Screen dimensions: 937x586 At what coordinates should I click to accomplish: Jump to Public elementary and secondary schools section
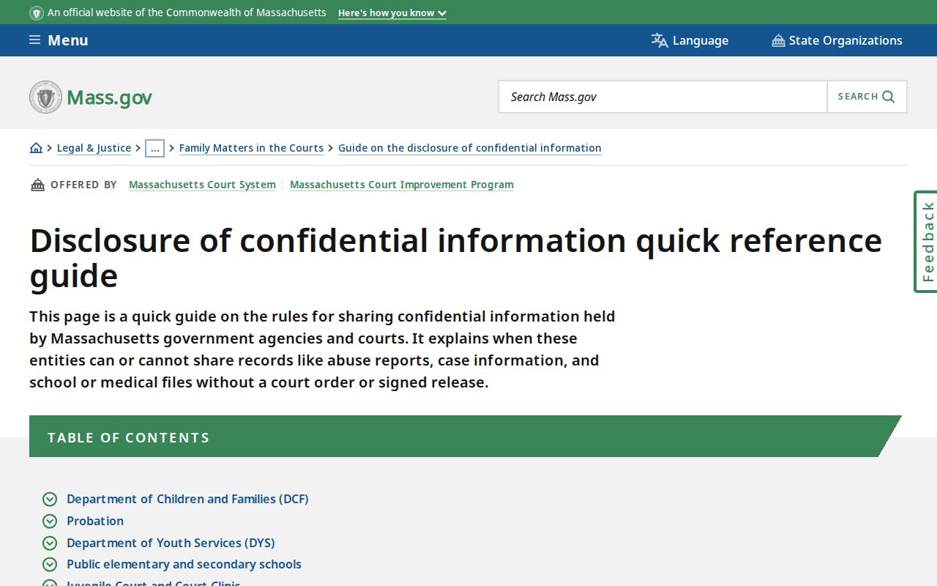click(x=184, y=564)
